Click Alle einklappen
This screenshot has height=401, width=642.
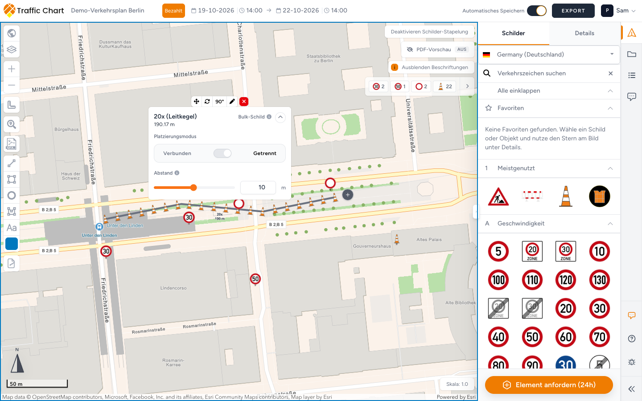pos(549,91)
